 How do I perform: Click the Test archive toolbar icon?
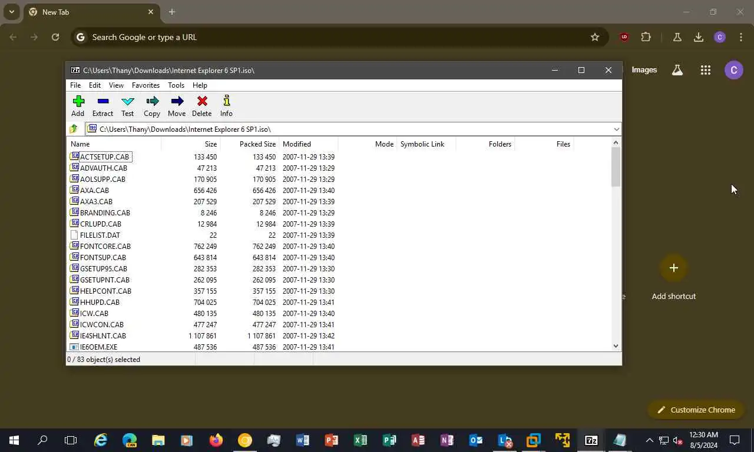coord(127,107)
